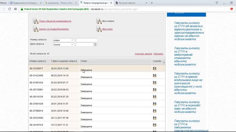Click the Номер запроса column header
The image size is (236, 132).
tap(38, 61)
